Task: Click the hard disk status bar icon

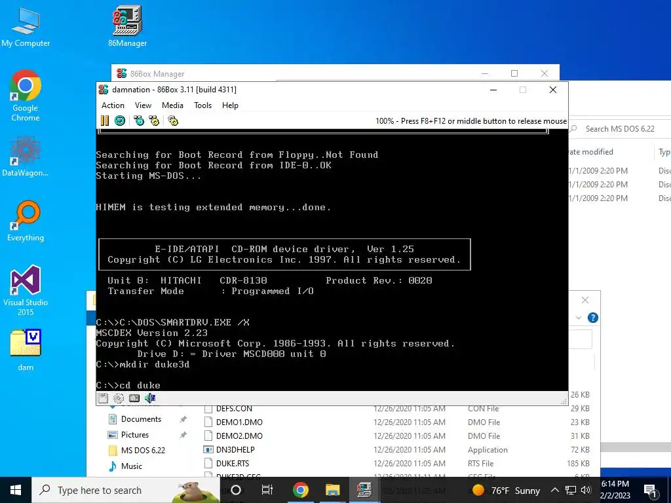Action: (134, 398)
